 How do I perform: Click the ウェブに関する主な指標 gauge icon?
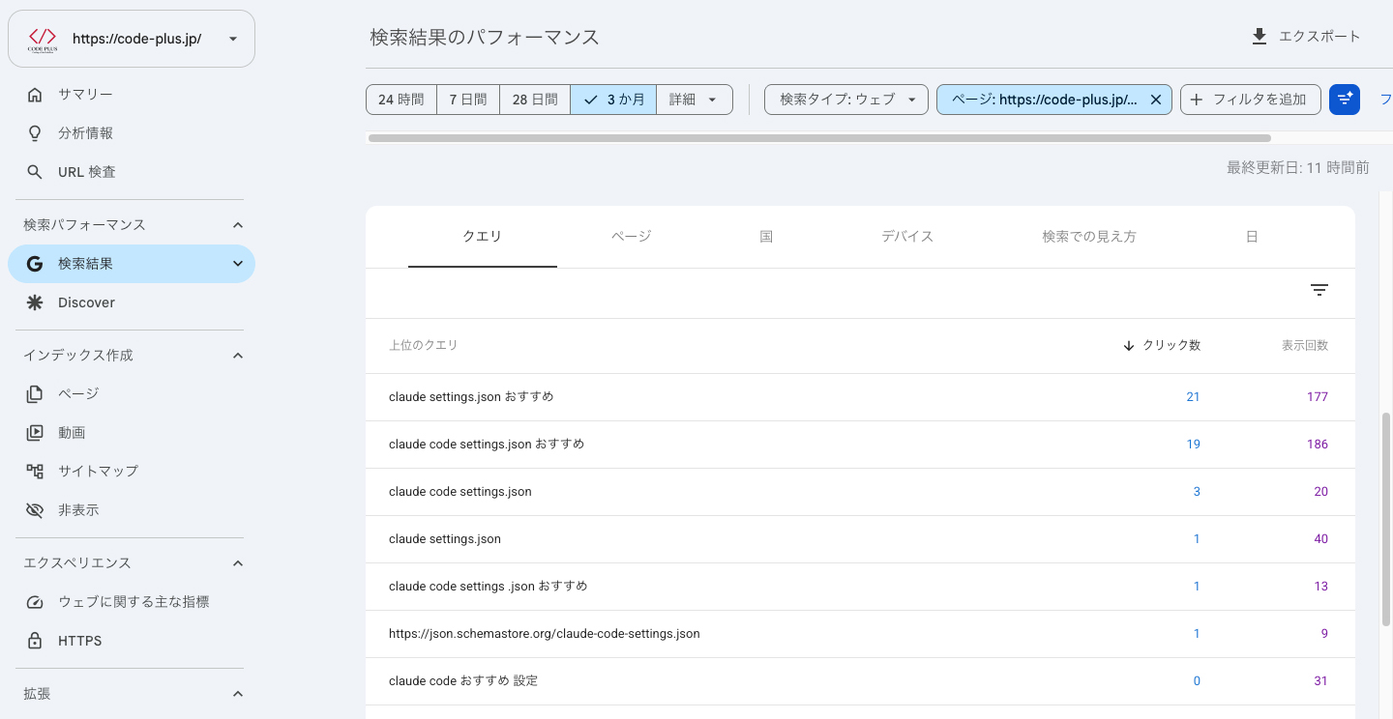(35, 602)
